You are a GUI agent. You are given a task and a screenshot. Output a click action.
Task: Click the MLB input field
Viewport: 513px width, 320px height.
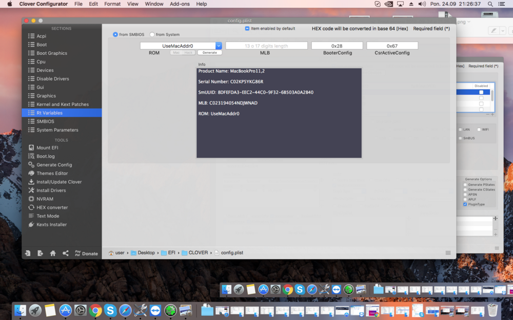tap(266, 46)
